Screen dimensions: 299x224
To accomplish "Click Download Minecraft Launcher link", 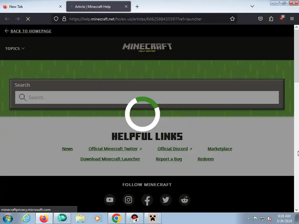I will (x=110, y=159).
